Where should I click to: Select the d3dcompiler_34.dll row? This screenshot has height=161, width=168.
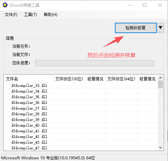coord(81,91)
